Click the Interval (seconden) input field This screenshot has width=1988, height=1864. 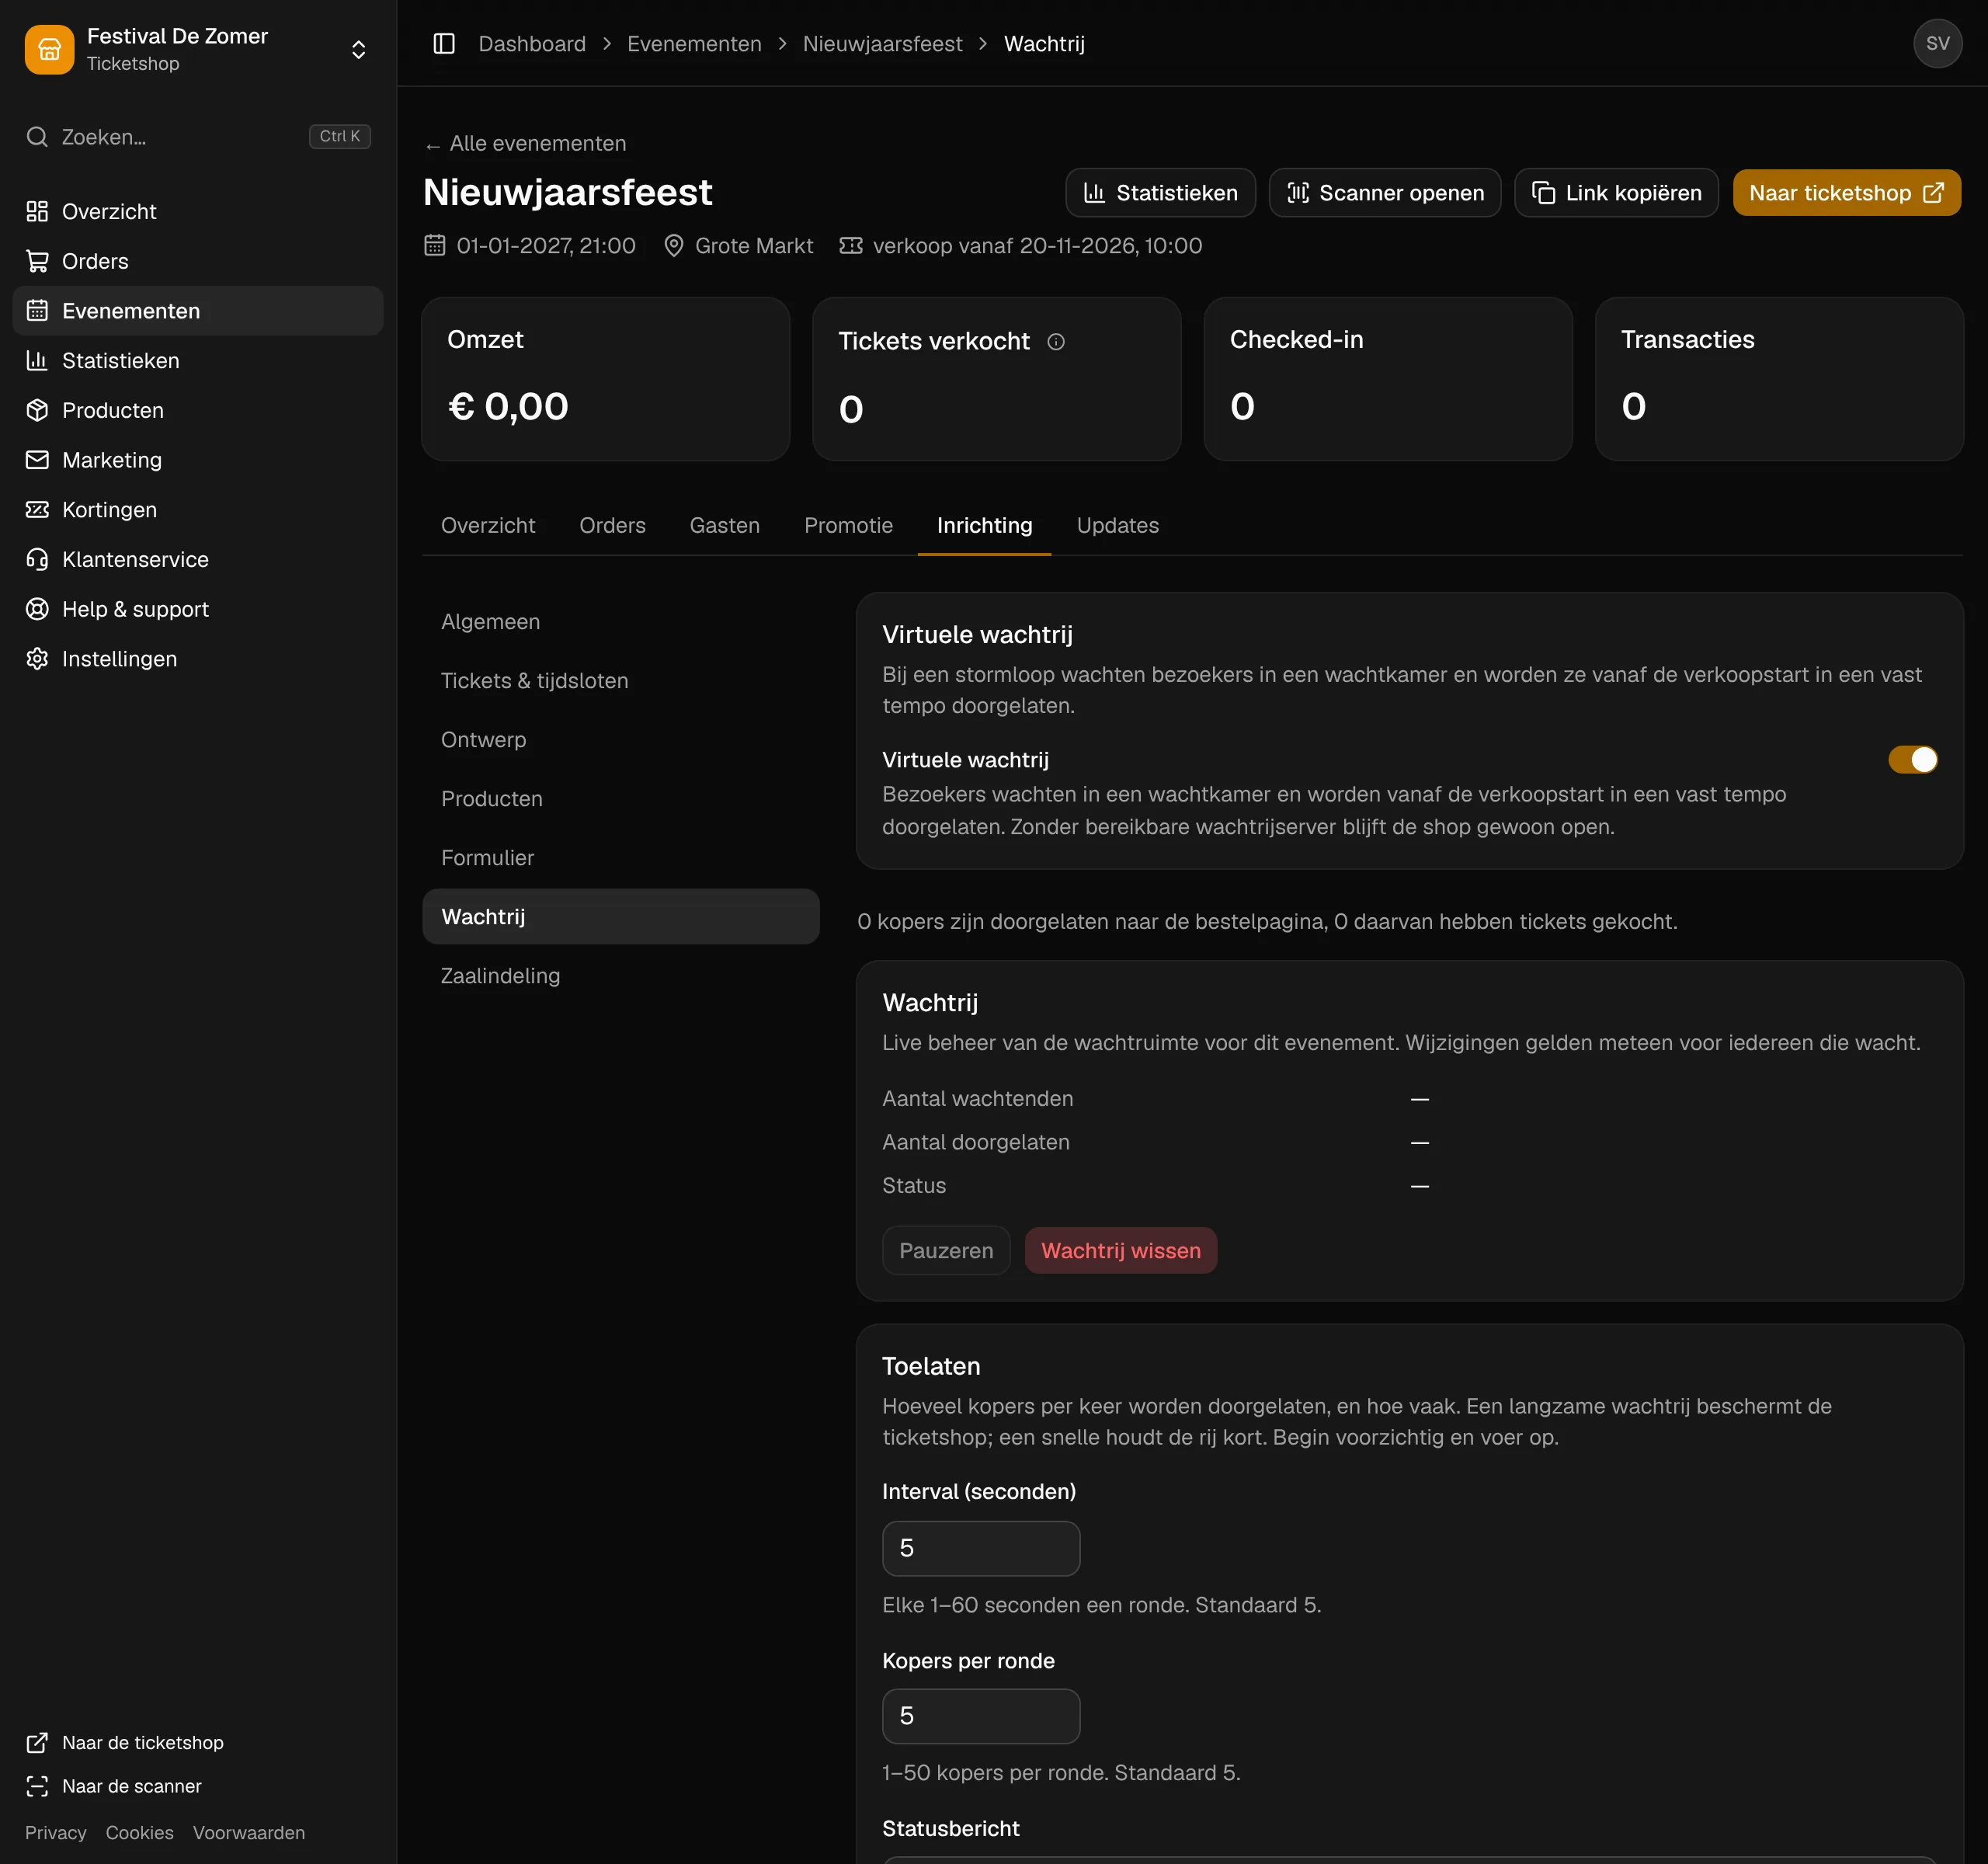tap(980, 1548)
